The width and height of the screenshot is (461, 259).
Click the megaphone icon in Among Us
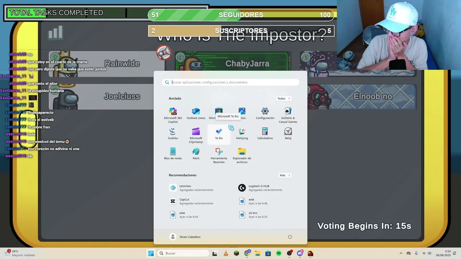pos(164,53)
